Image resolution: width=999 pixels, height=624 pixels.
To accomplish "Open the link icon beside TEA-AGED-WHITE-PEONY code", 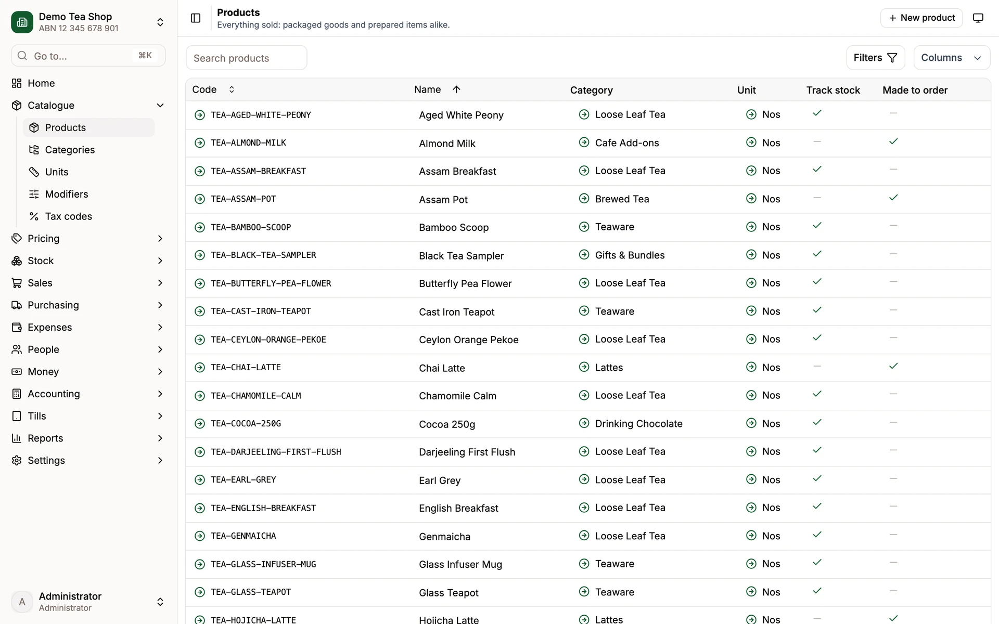I will pos(200,115).
